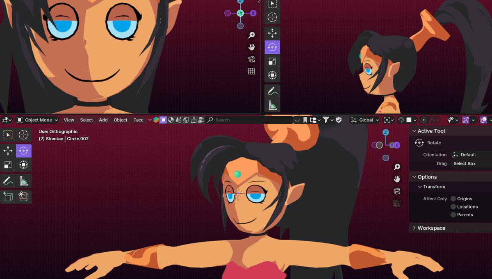Open the View menu
Screen dimensions: 492x279
point(69,120)
